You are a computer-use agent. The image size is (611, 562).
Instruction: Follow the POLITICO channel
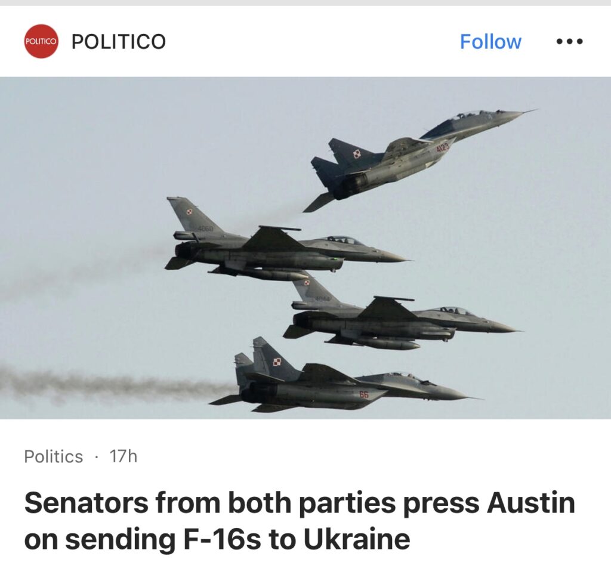click(490, 41)
